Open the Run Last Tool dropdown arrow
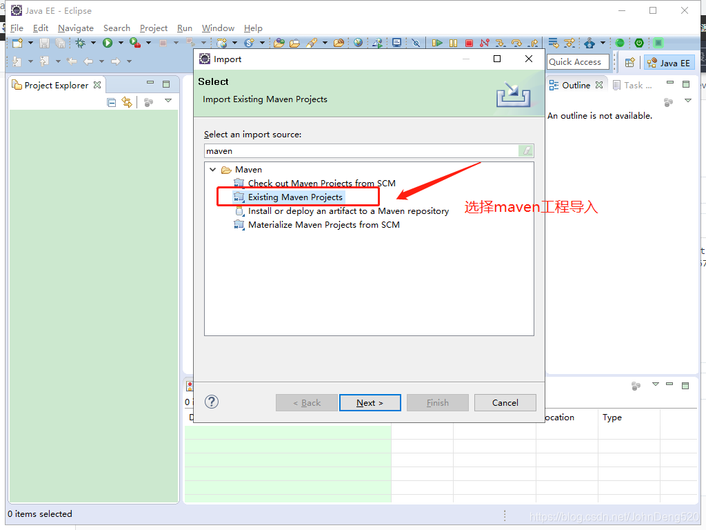 pos(148,43)
